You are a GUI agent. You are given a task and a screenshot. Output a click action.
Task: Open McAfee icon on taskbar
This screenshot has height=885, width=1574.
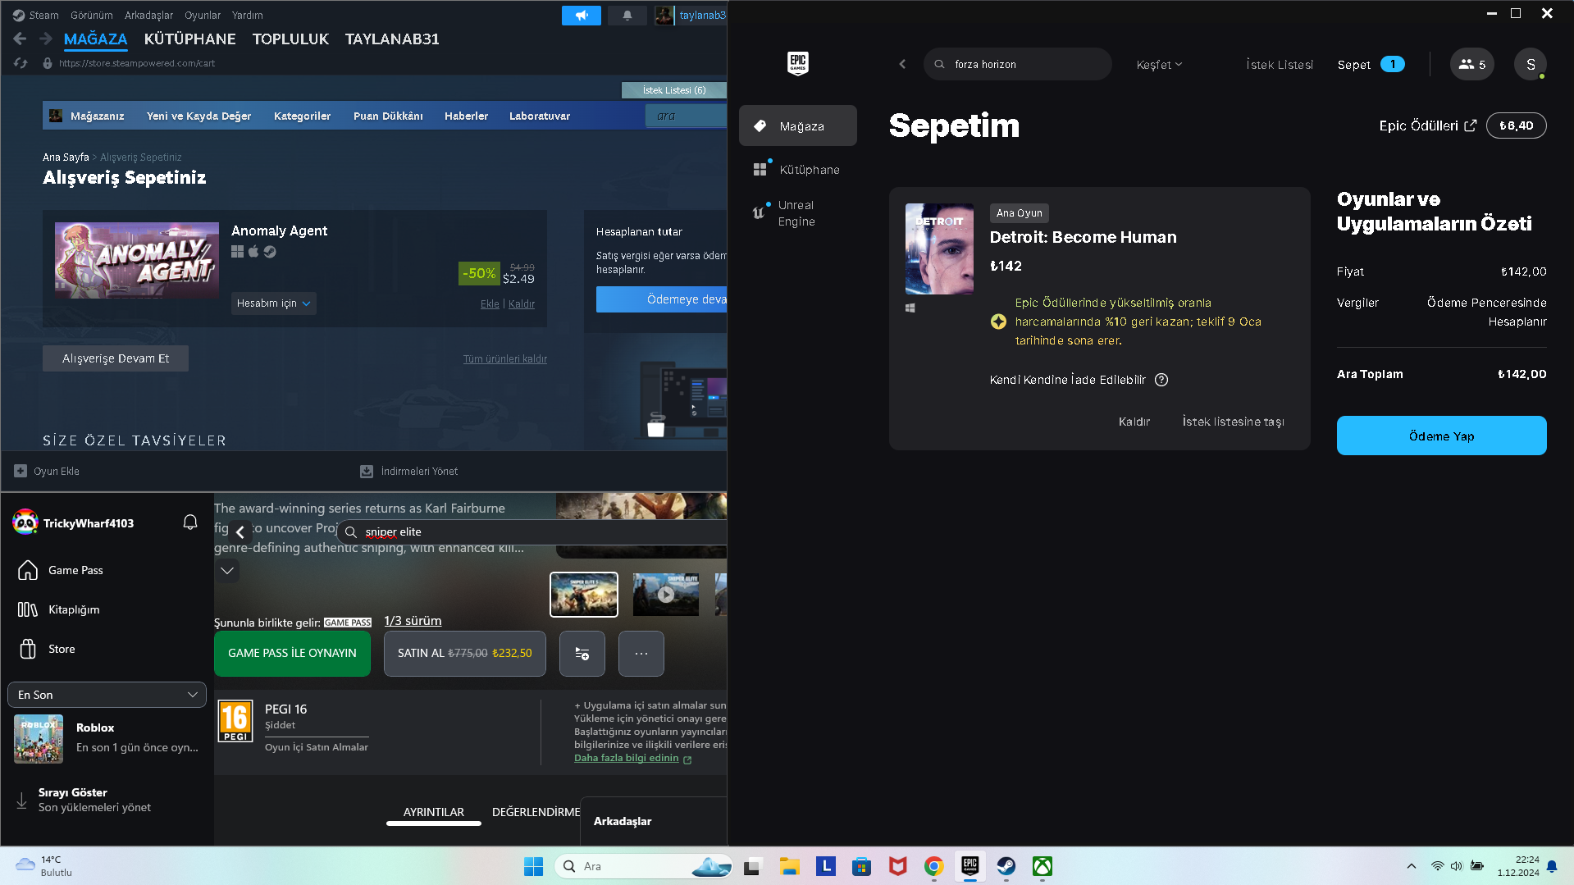tap(898, 866)
